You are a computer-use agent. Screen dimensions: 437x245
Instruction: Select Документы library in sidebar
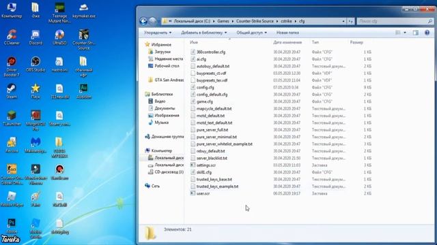[x=161, y=108]
